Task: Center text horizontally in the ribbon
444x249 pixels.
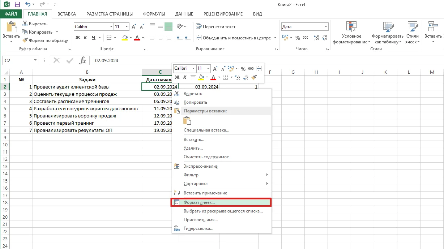Action: [160, 38]
